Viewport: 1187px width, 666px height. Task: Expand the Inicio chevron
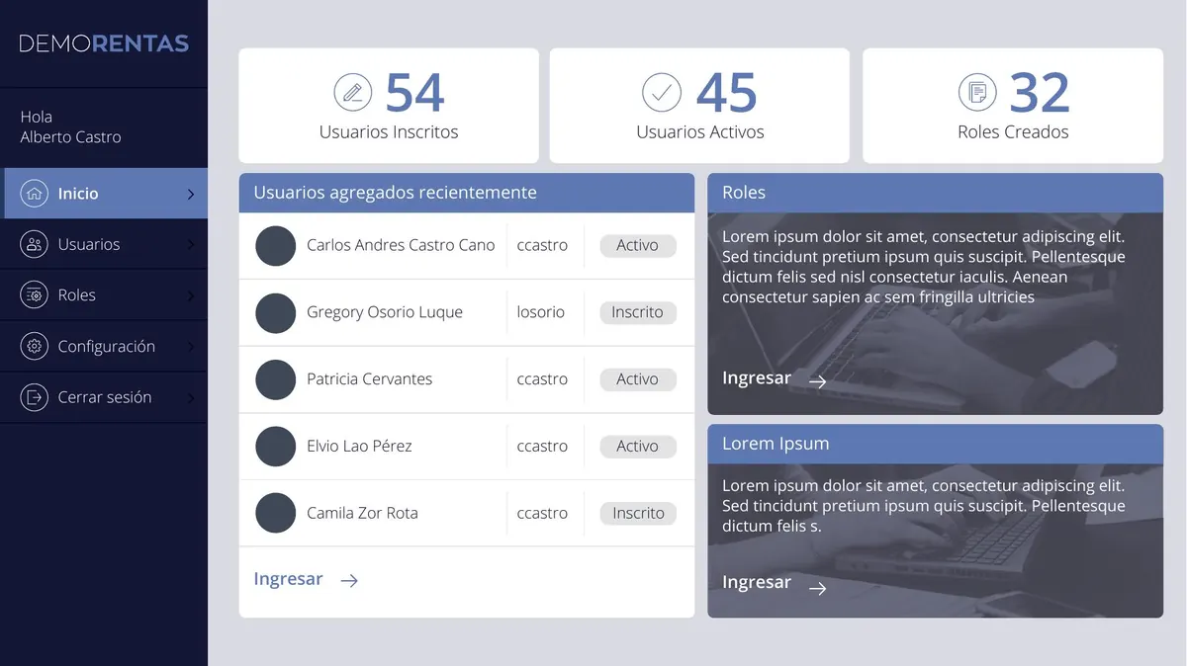(191, 195)
